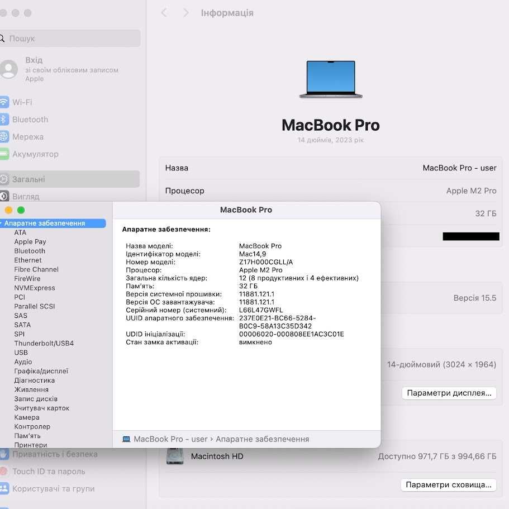Click the Macintosh HD disk icon
This screenshot has width=509, height=509.
click(175, 456)
